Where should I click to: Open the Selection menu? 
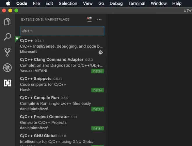(x=68, y=3)
